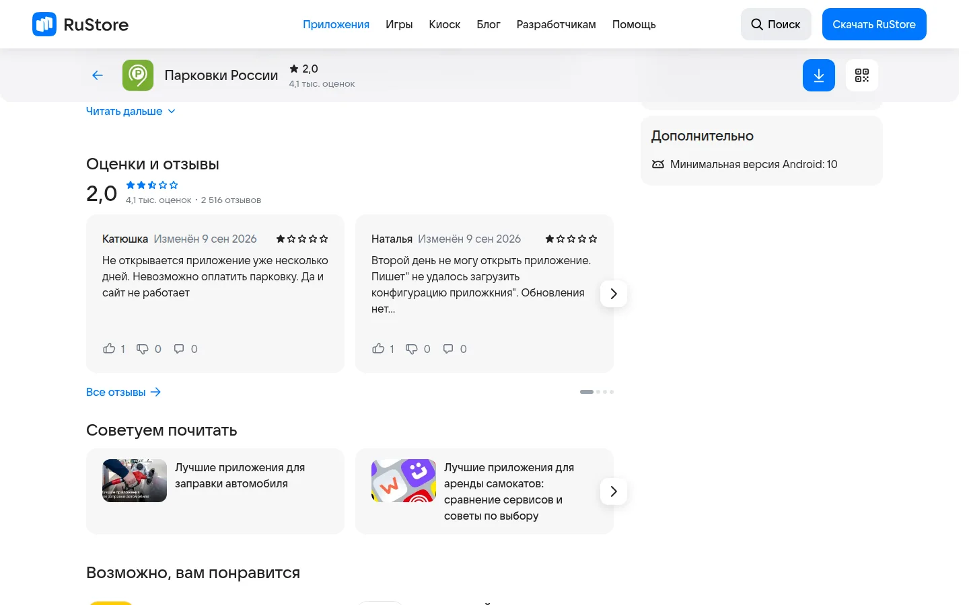Open the Блог tab
The width and height of the screenshot is (969, 605).
[489, 24]
